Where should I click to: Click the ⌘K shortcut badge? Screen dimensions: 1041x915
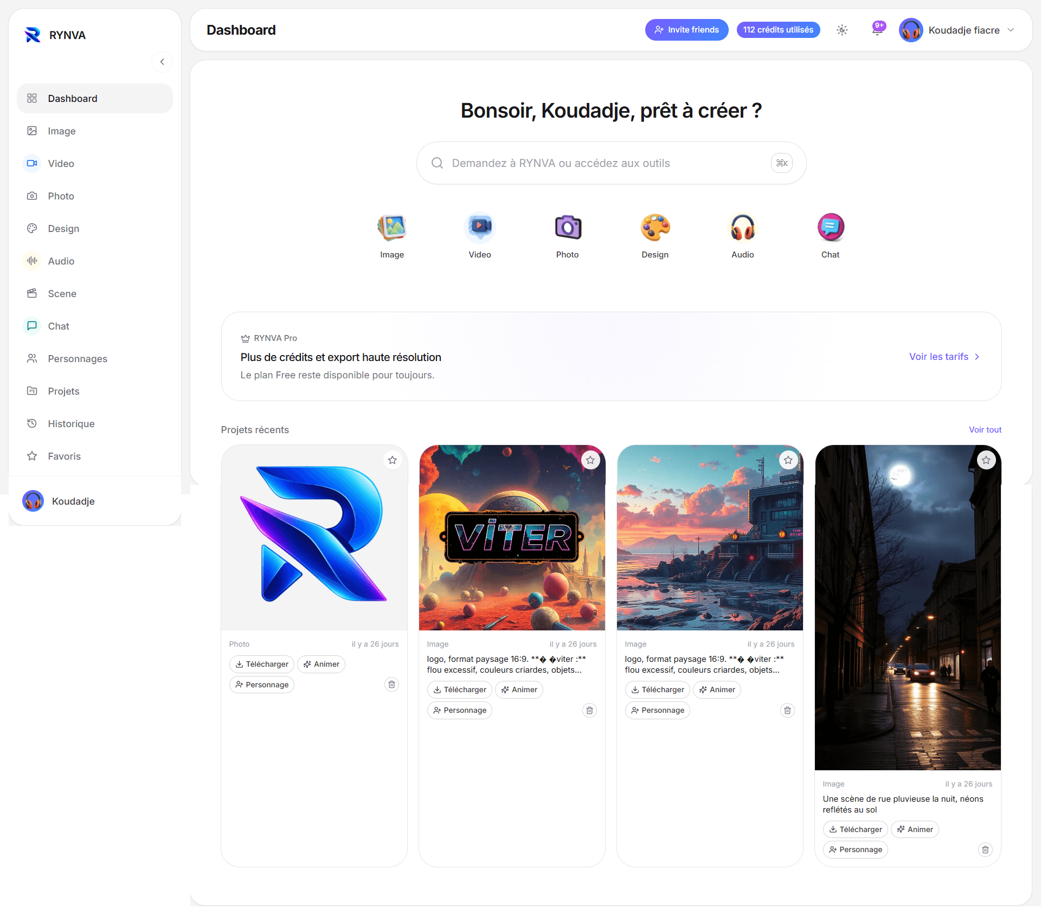coord(782,163)
